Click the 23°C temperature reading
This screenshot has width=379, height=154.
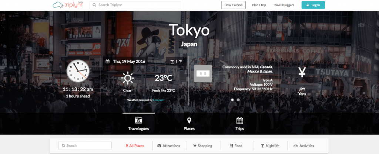[163, 78]
